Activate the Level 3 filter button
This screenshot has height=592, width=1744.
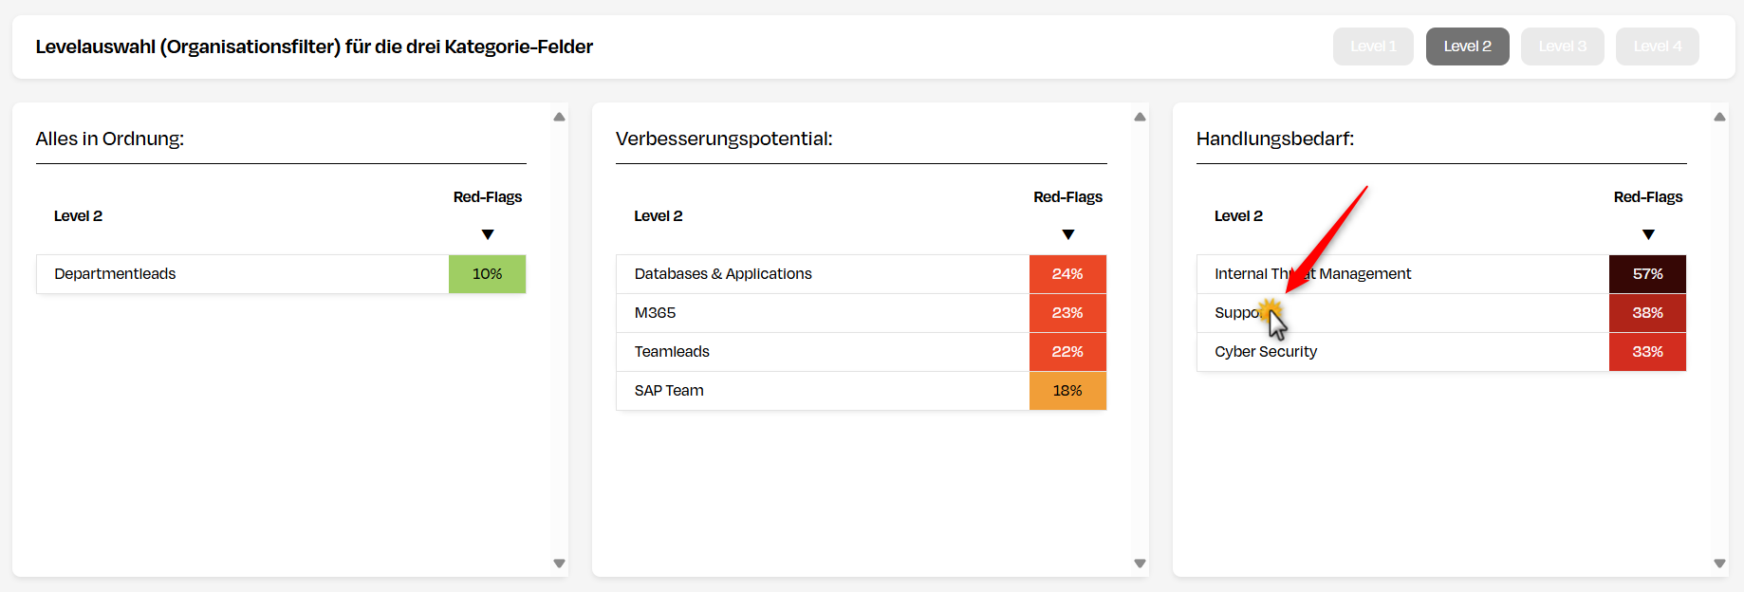(1562, 46)
